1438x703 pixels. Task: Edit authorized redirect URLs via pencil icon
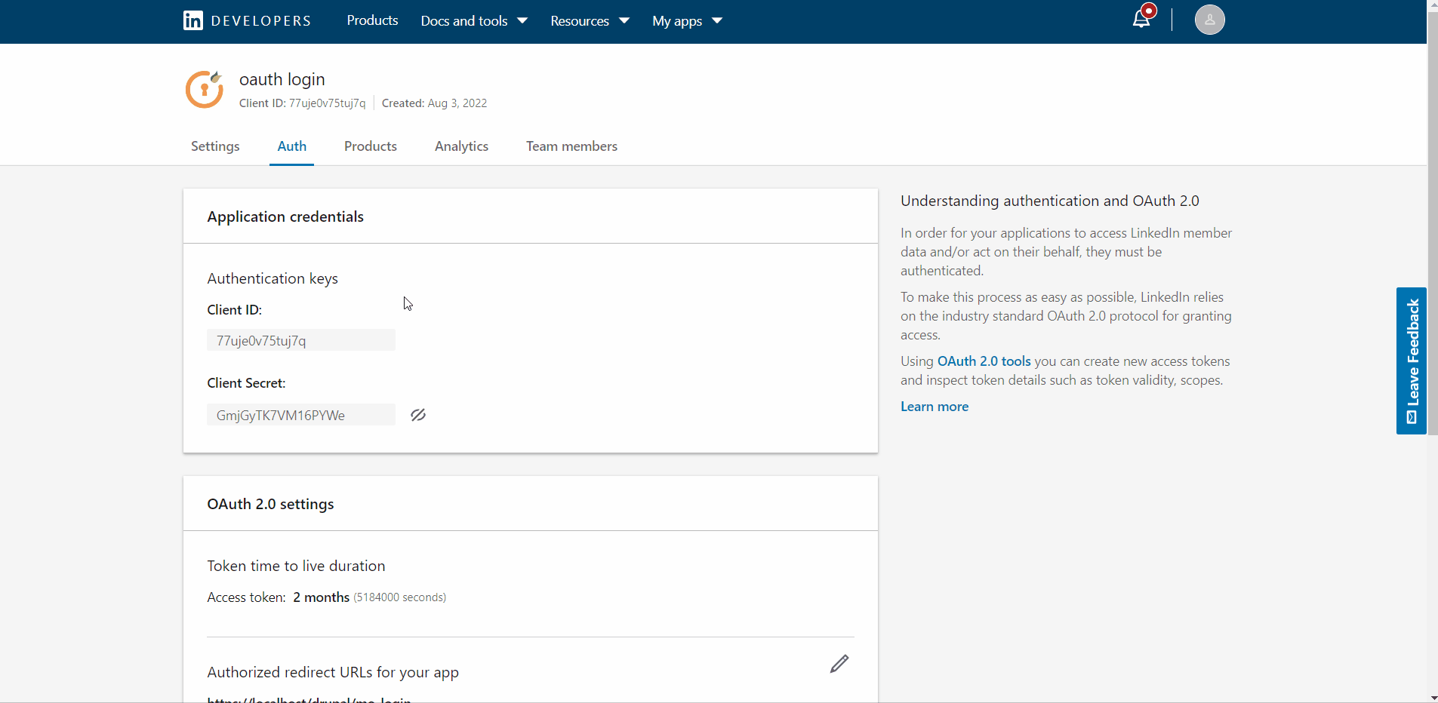[x=839, y=665]
